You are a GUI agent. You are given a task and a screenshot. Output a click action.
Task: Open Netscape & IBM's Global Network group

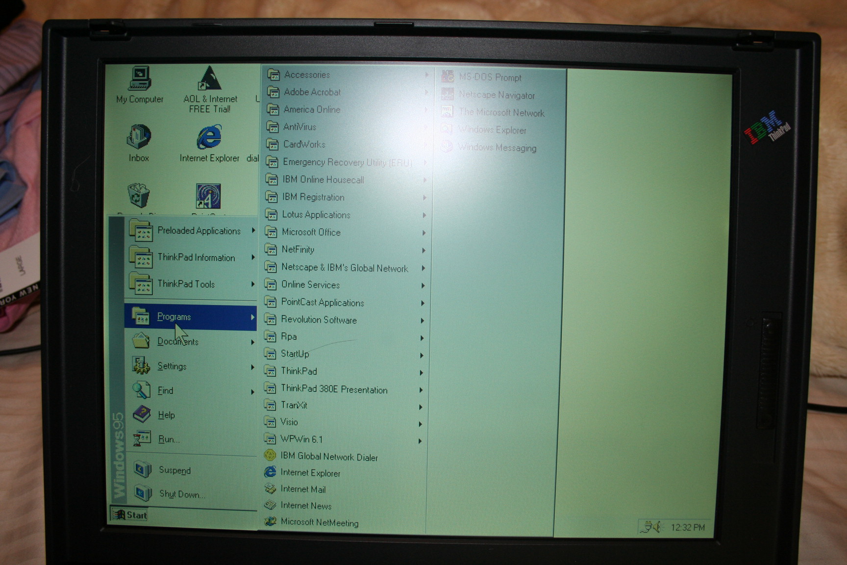(345, 267)
